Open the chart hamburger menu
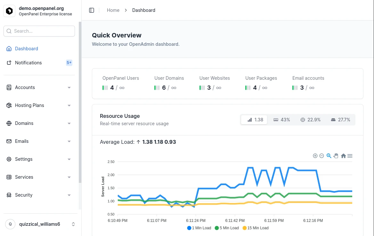The width and height of the screenshot is (374, 236). pyautogui.click(x=350, y=156)
